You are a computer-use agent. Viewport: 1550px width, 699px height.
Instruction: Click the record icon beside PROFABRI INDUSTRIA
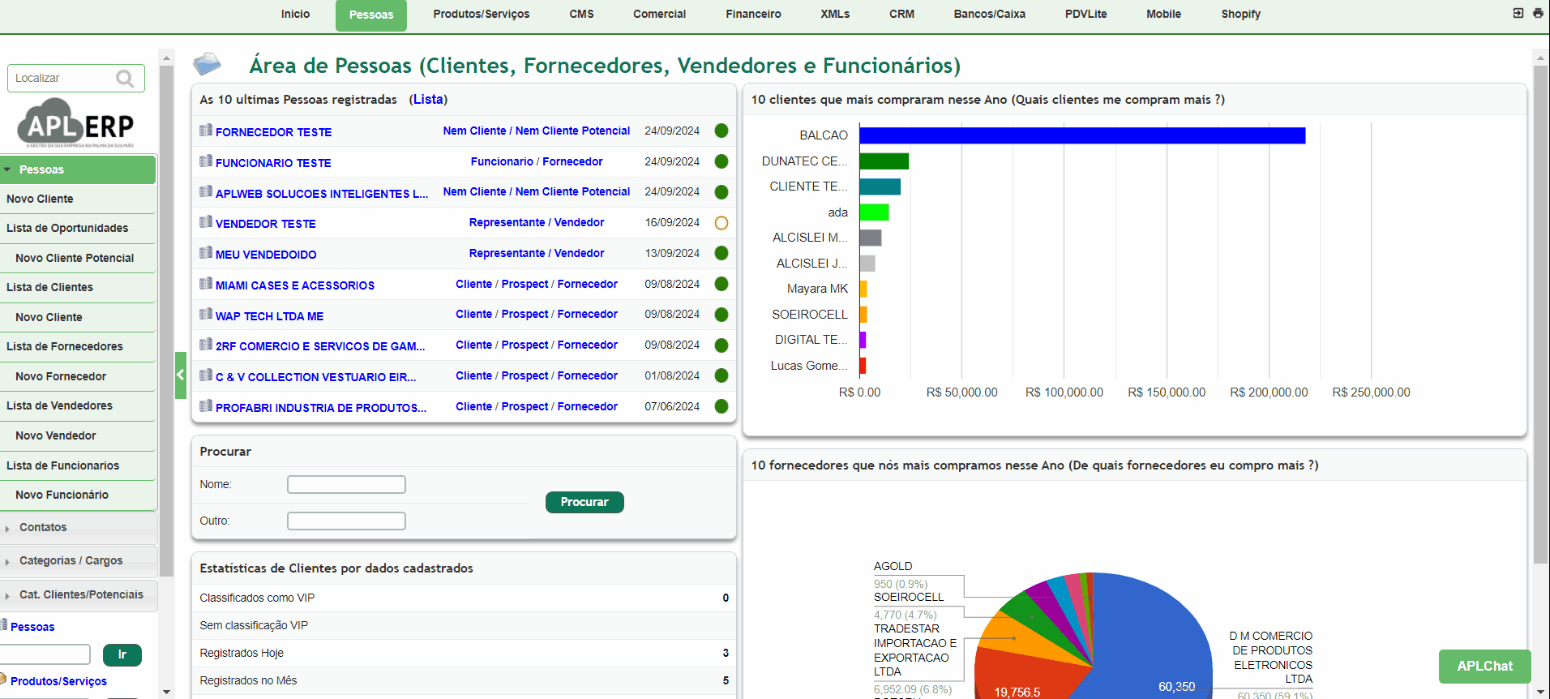point(206,405)
